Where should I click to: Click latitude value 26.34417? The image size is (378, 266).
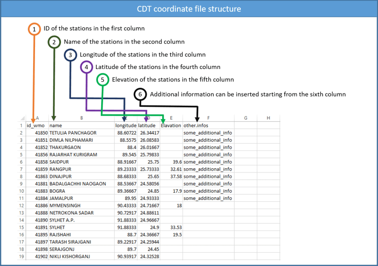tap(149, 133)
